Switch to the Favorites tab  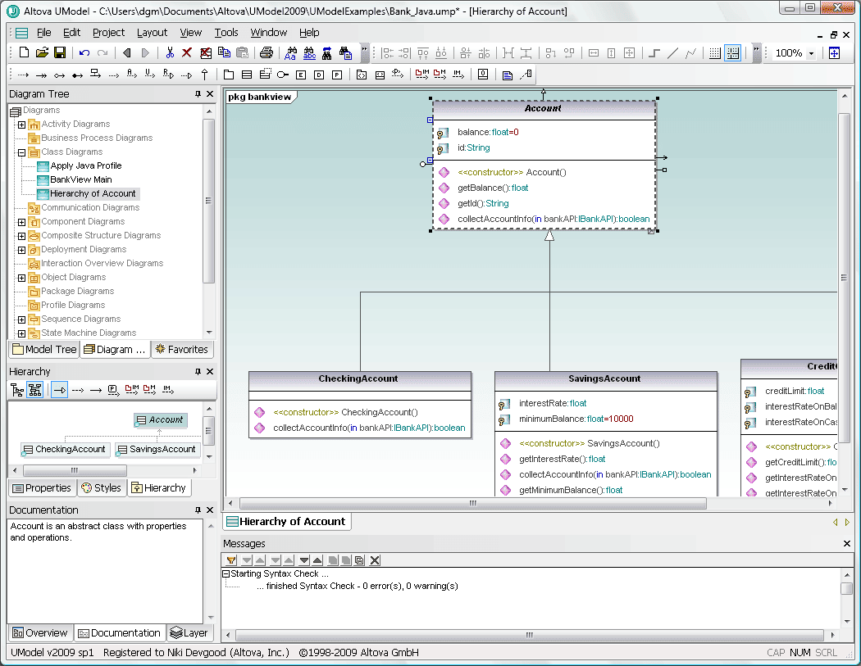click(182, 350)
